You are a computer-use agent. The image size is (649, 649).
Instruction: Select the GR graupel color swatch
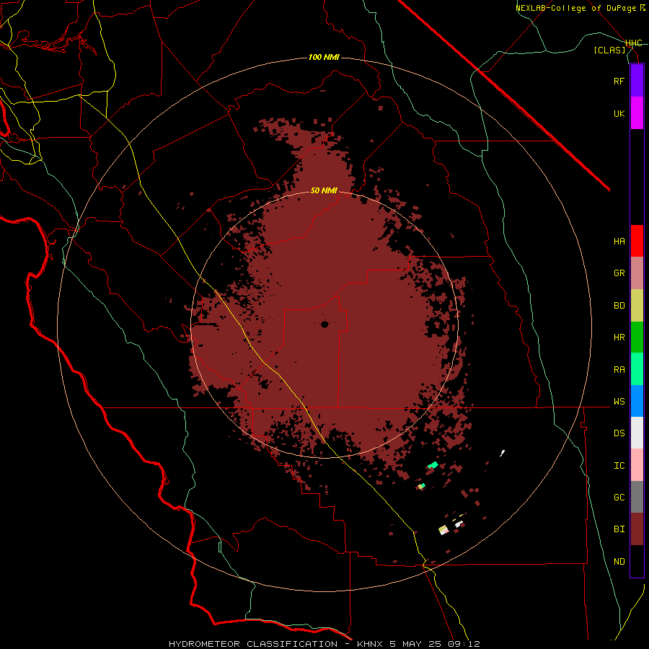637,273
